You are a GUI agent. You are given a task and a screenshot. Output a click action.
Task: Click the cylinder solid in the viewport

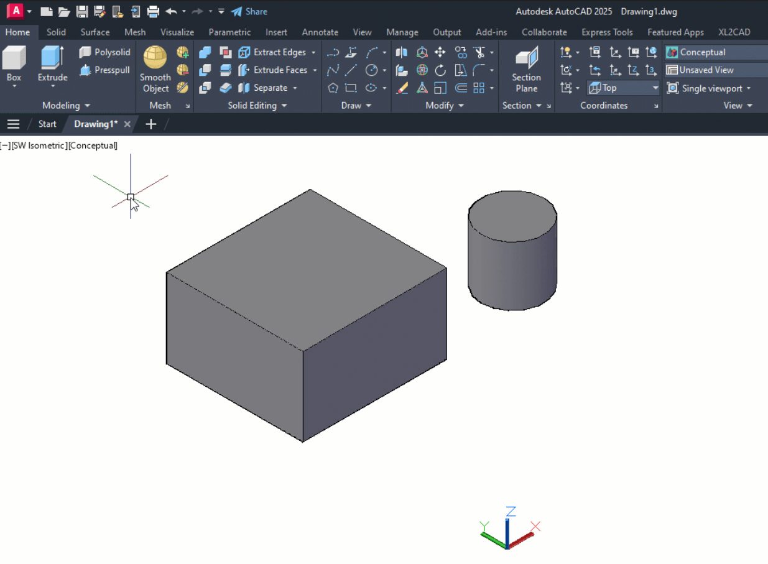pos(512,261)
